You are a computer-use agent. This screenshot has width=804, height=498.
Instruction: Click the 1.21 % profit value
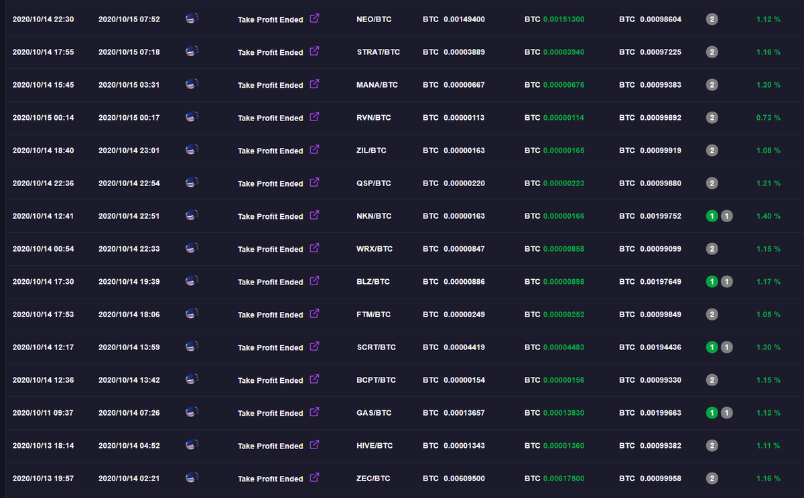(x=768, y=183)
